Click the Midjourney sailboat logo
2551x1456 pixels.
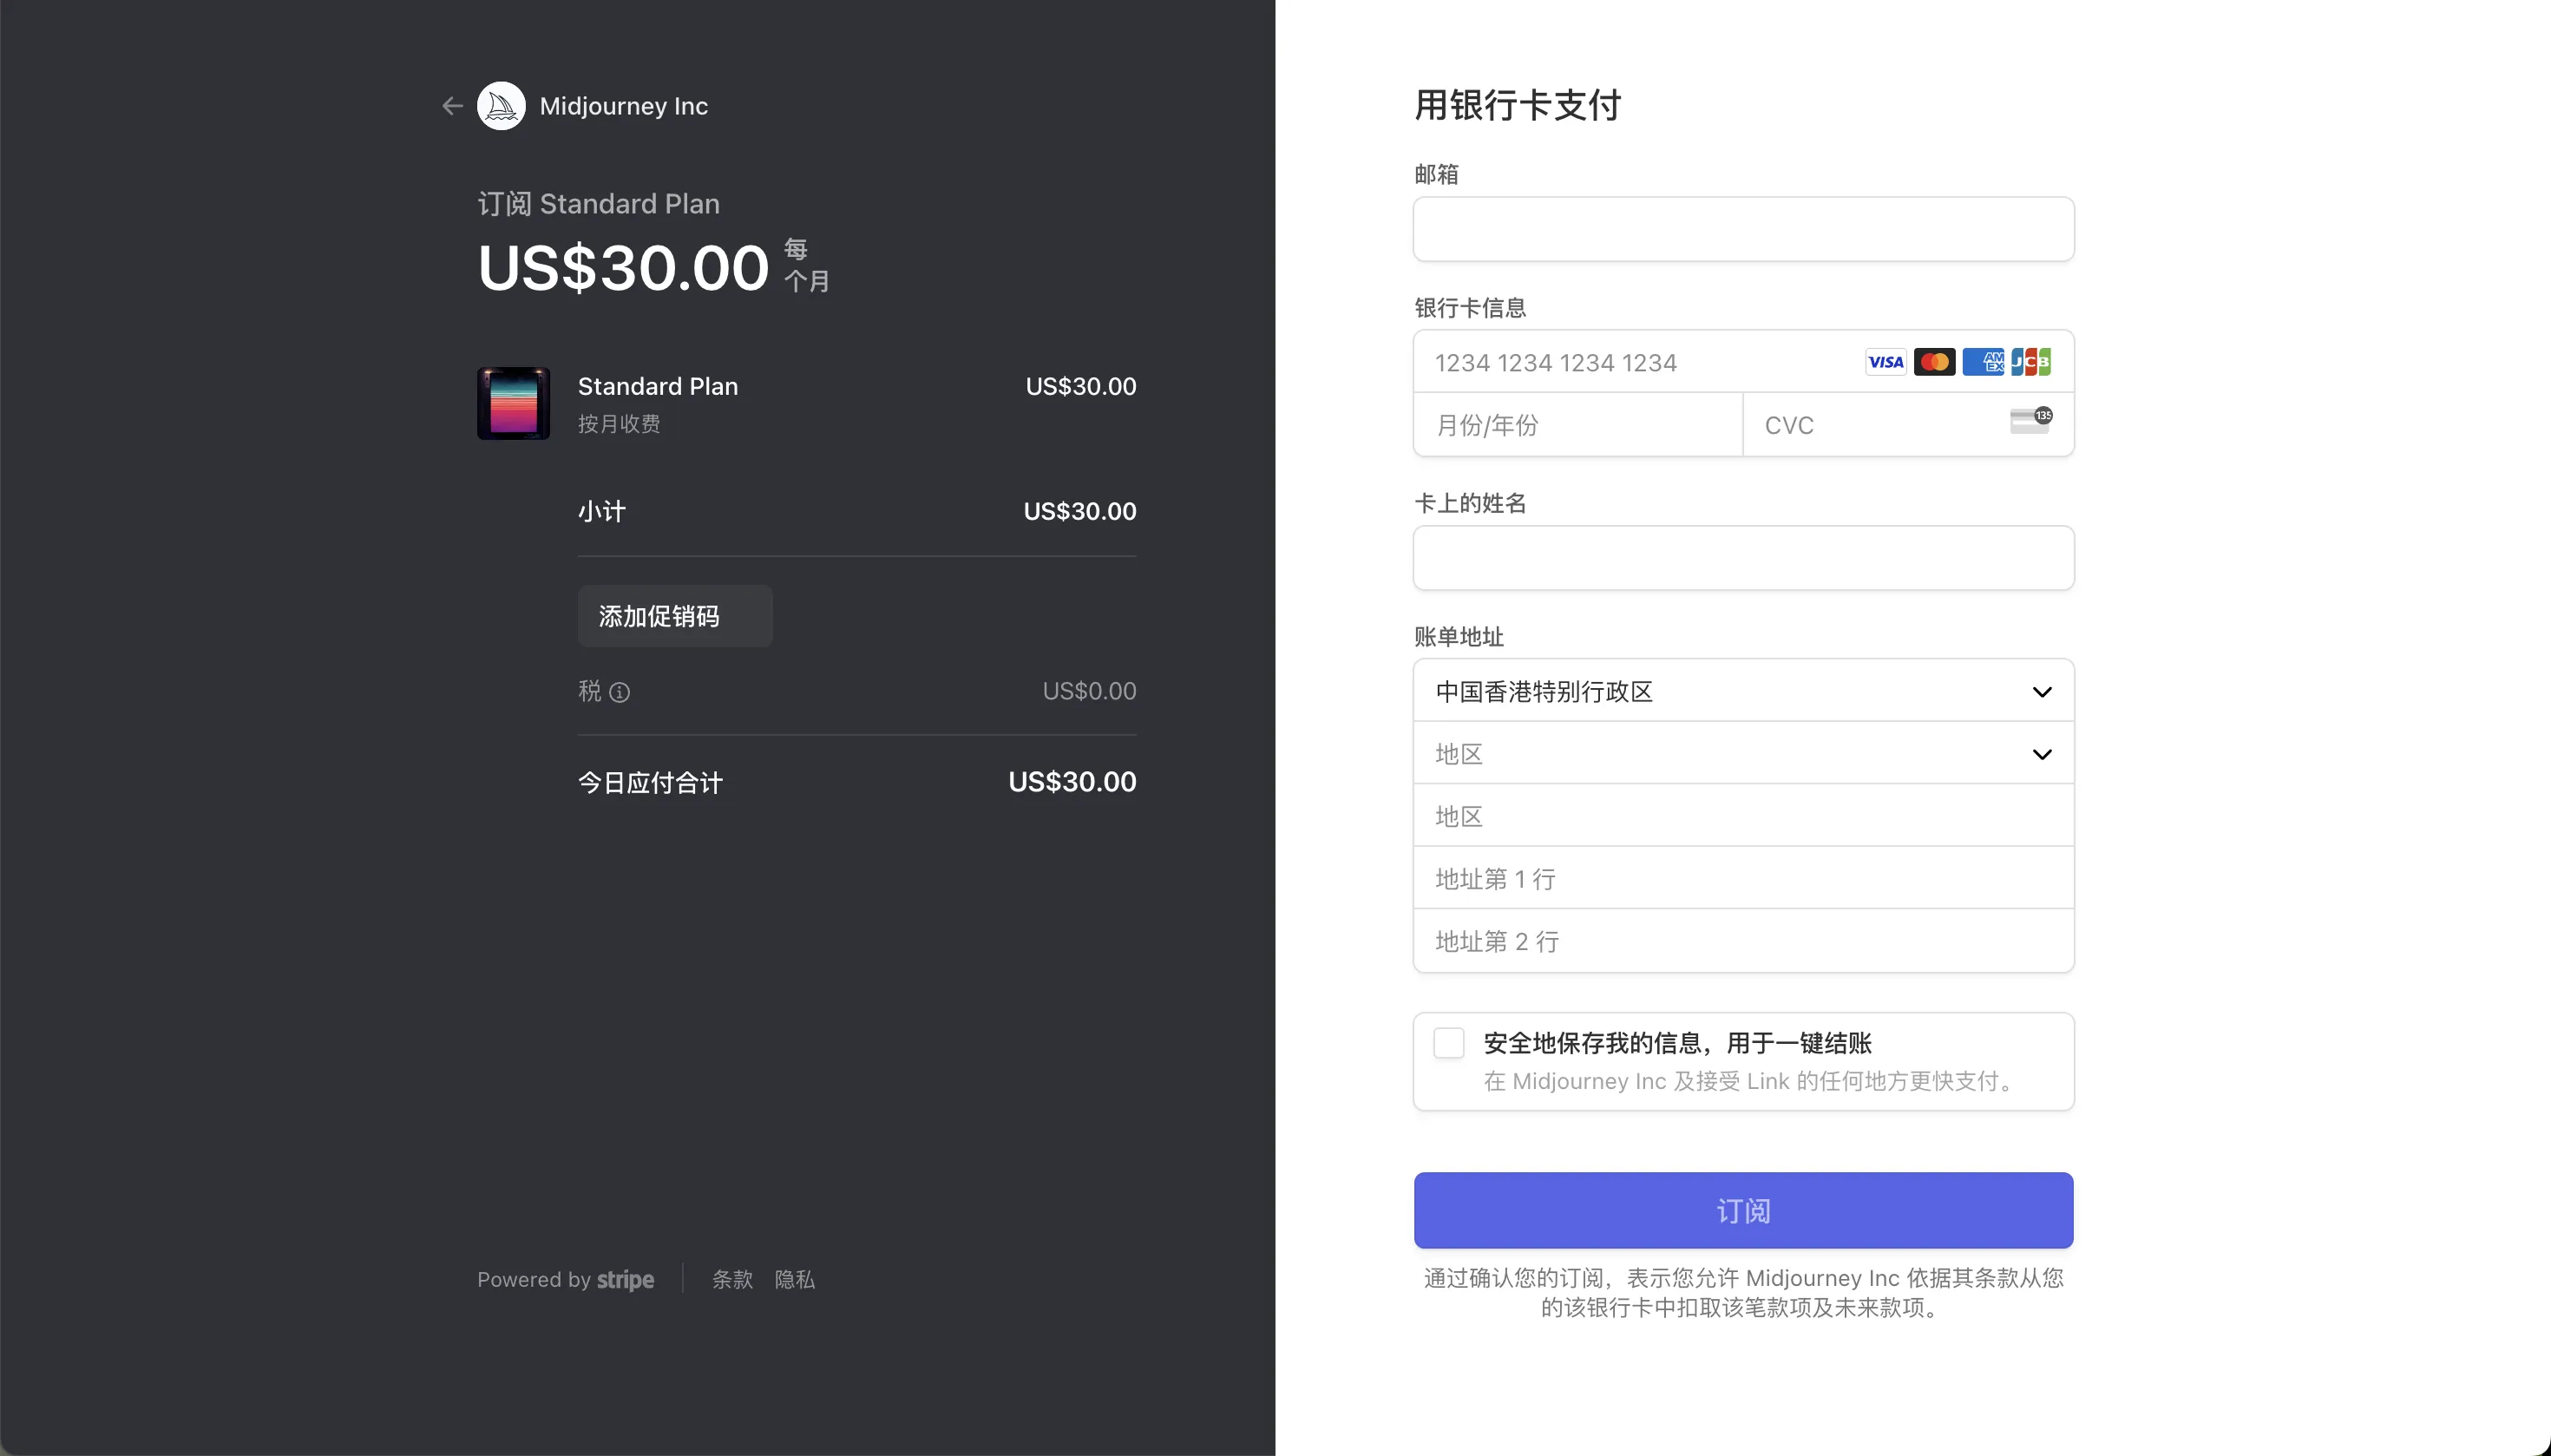pyautogui.click(x=501, y=106)
